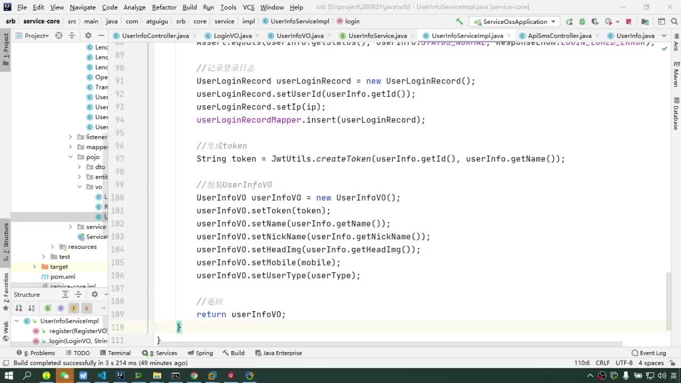Open the Event Log
The image size is (681, 383).
[x=649, y=353]
